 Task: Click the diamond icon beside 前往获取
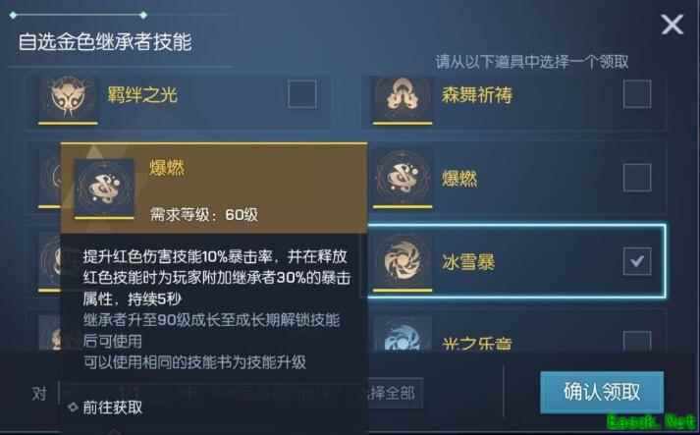click(x=73, y=407)
